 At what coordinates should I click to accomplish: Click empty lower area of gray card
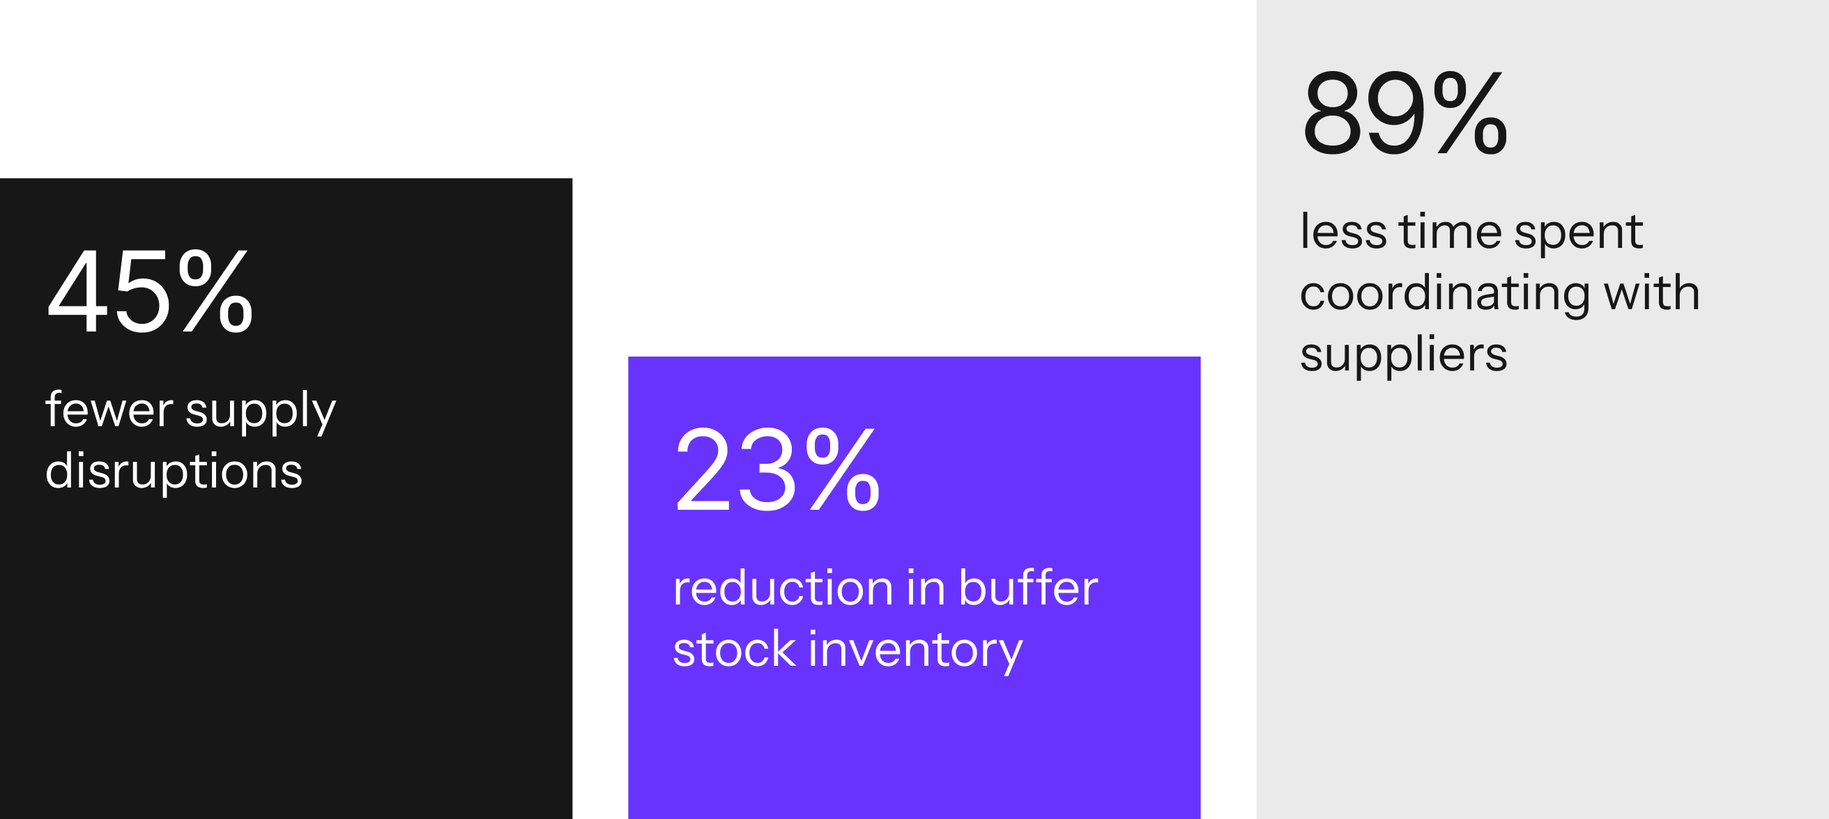tap(1542, 603)
